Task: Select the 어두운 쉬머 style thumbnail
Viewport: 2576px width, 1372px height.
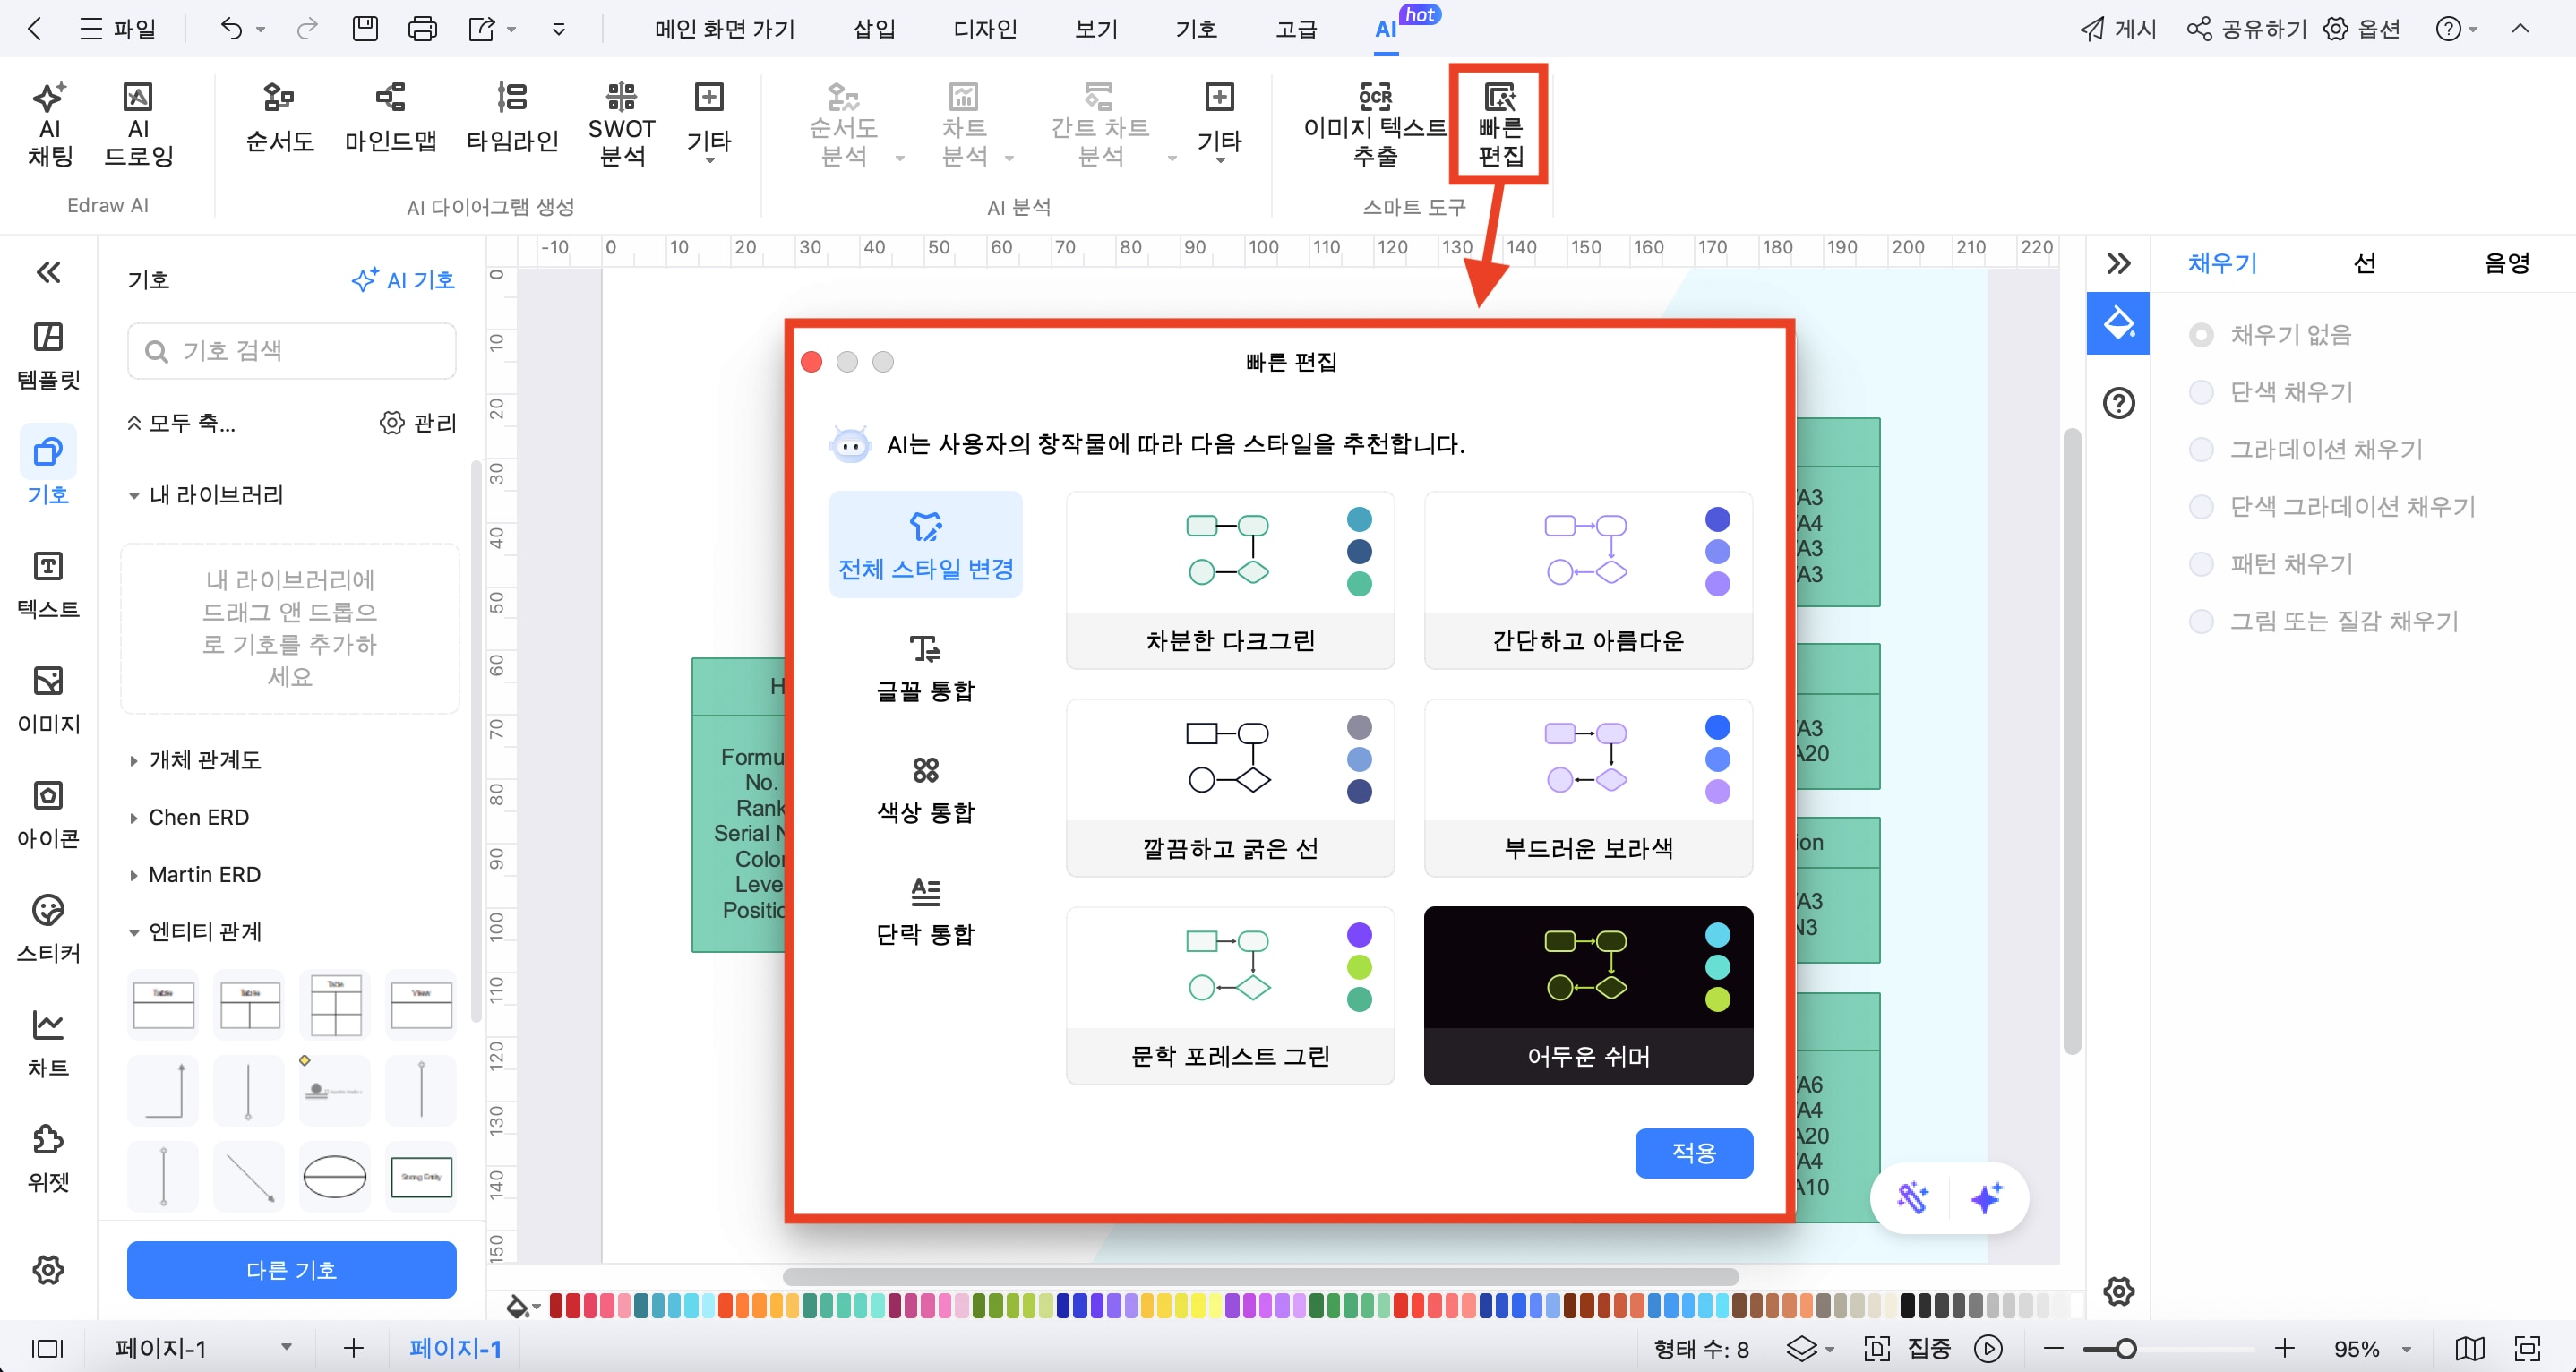Action: 1587,995
